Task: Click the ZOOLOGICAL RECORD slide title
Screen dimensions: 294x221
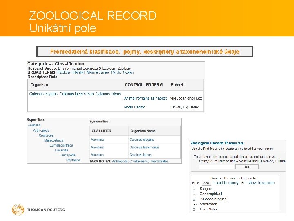Action: [93, 16]
